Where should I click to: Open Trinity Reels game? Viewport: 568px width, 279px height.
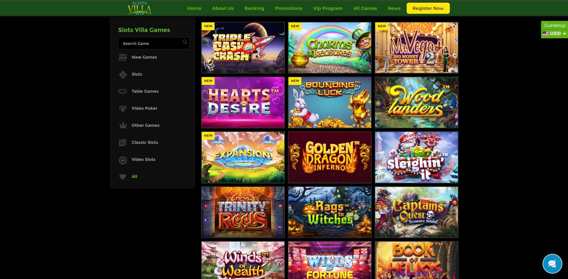click(243, 212)
